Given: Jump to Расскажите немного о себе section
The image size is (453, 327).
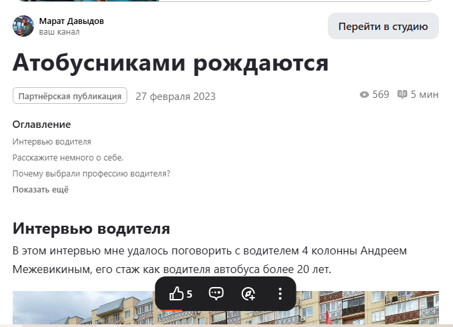Looking at the screenshot, I should (x=68, y=157).
